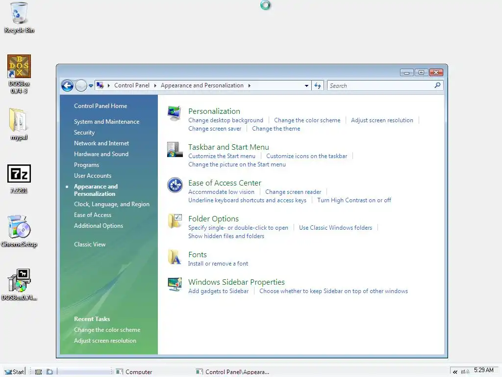Viewport: 502px width, 377px height.
Task: Expand the recent pages dropdown arrow
Action: coord(91,85)
